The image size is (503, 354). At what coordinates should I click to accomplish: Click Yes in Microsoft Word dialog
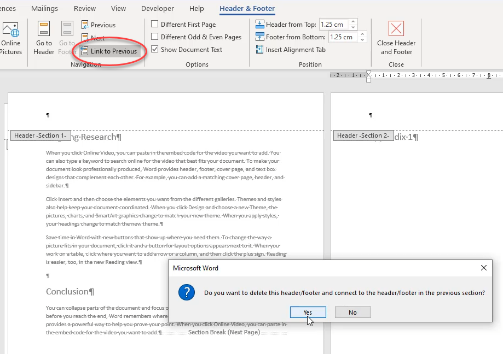click(x=308, y=312)
